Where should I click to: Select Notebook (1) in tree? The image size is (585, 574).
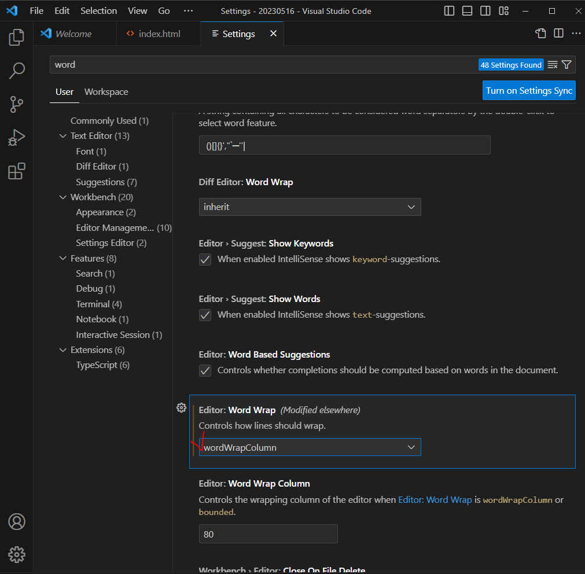(x=102, y=319)
